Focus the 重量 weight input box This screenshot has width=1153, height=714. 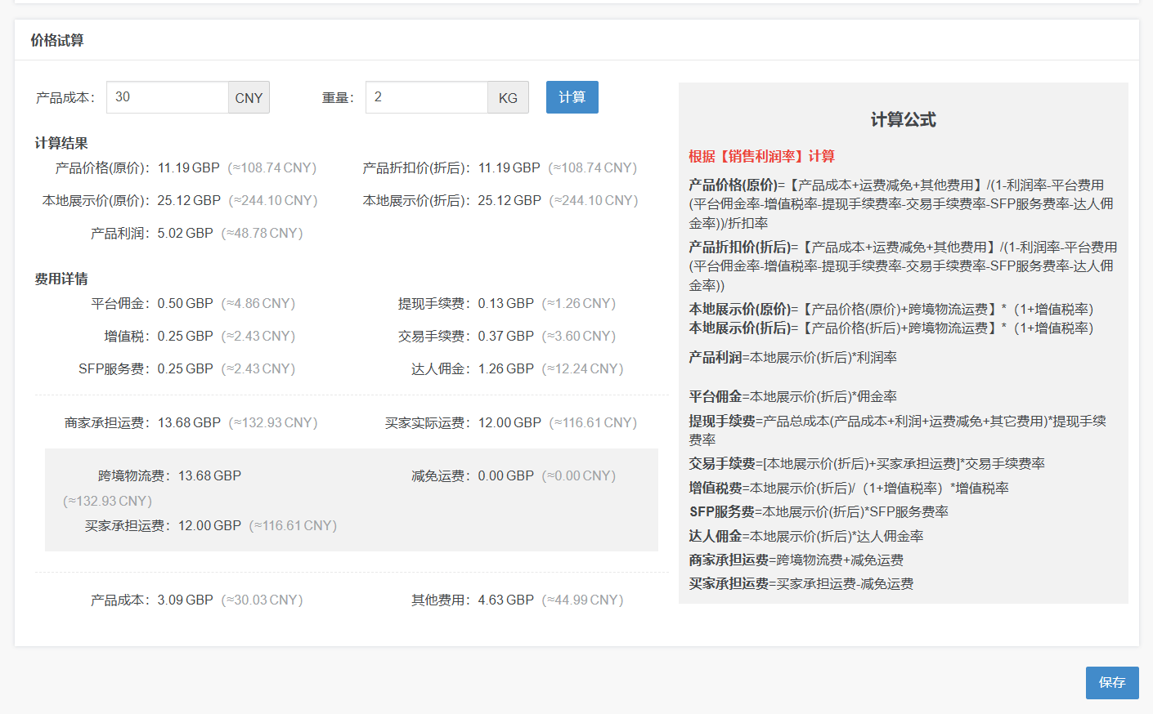click(426, 97)
